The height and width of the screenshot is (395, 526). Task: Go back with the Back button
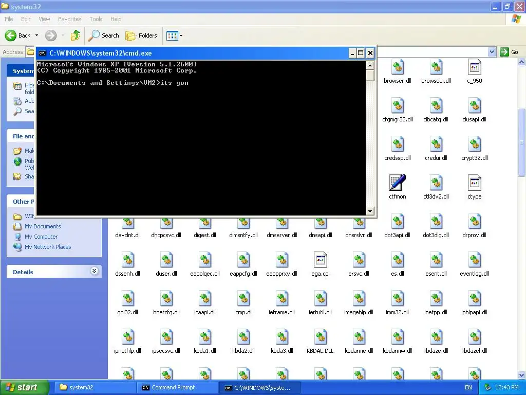coord(17,35)
